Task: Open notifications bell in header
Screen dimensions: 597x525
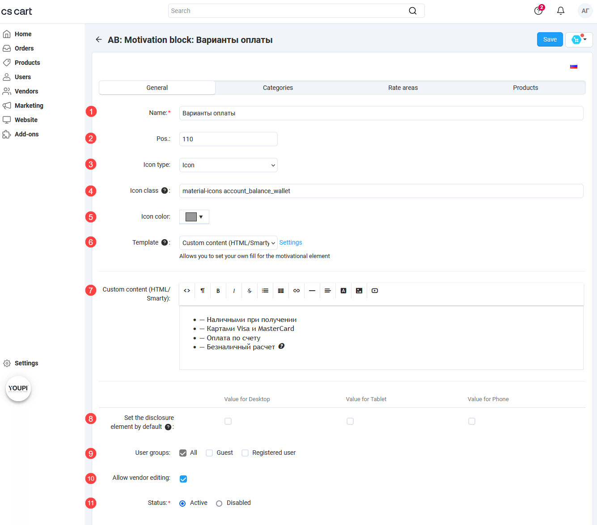Action: 560,11
